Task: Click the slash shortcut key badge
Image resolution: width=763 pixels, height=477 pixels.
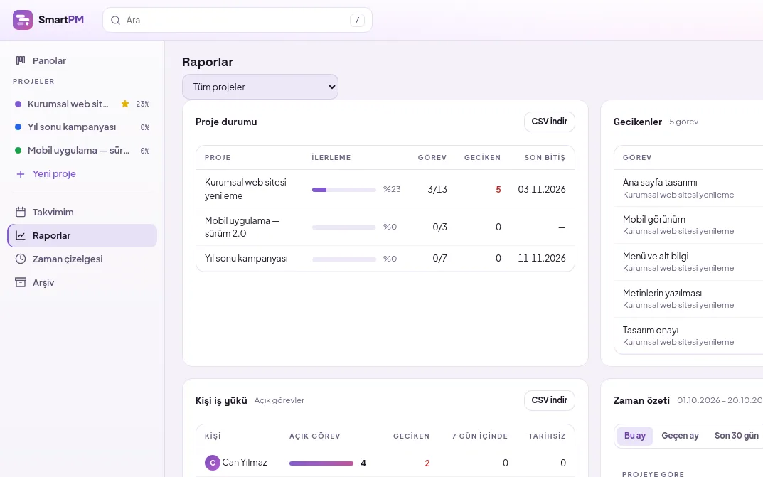Action: click(357, 20)
